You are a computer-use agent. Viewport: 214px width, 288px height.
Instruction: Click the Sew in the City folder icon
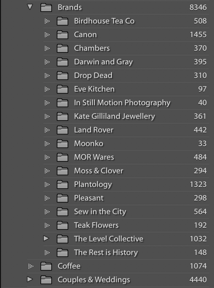[x=63, y=212]
